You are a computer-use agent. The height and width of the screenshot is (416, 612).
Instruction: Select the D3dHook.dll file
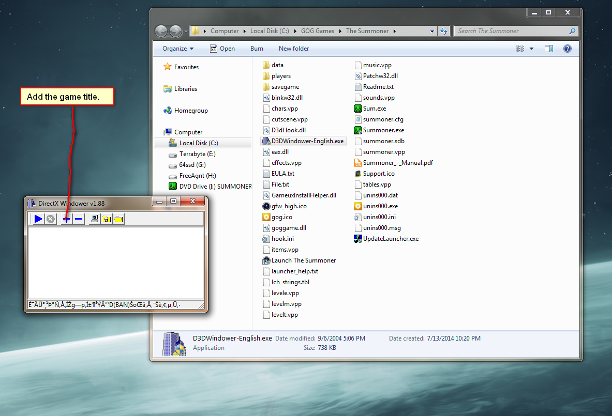coord(284,130)
